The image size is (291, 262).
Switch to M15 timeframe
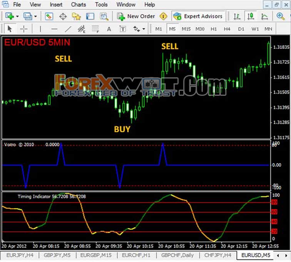coord(186,29)
